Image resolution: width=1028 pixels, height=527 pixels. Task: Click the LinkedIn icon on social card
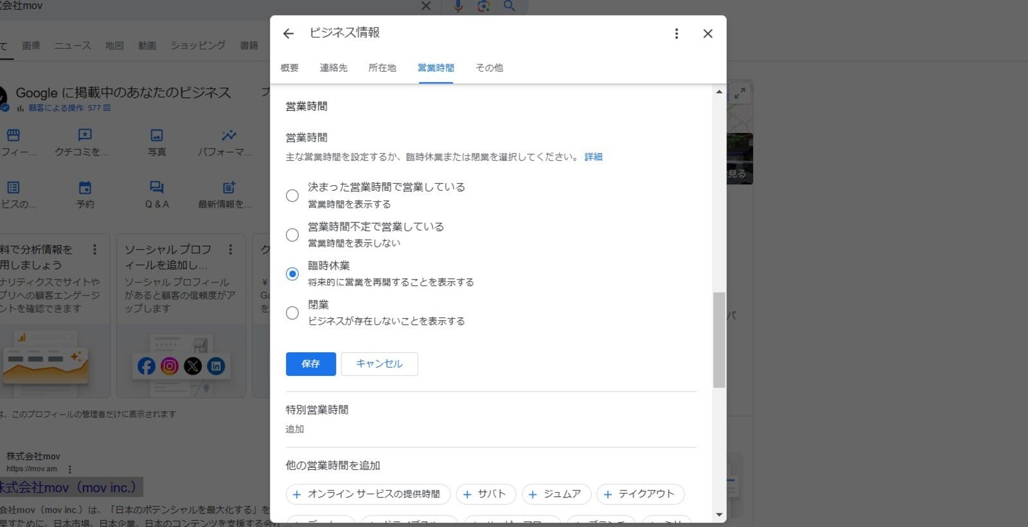pos(216,366)
